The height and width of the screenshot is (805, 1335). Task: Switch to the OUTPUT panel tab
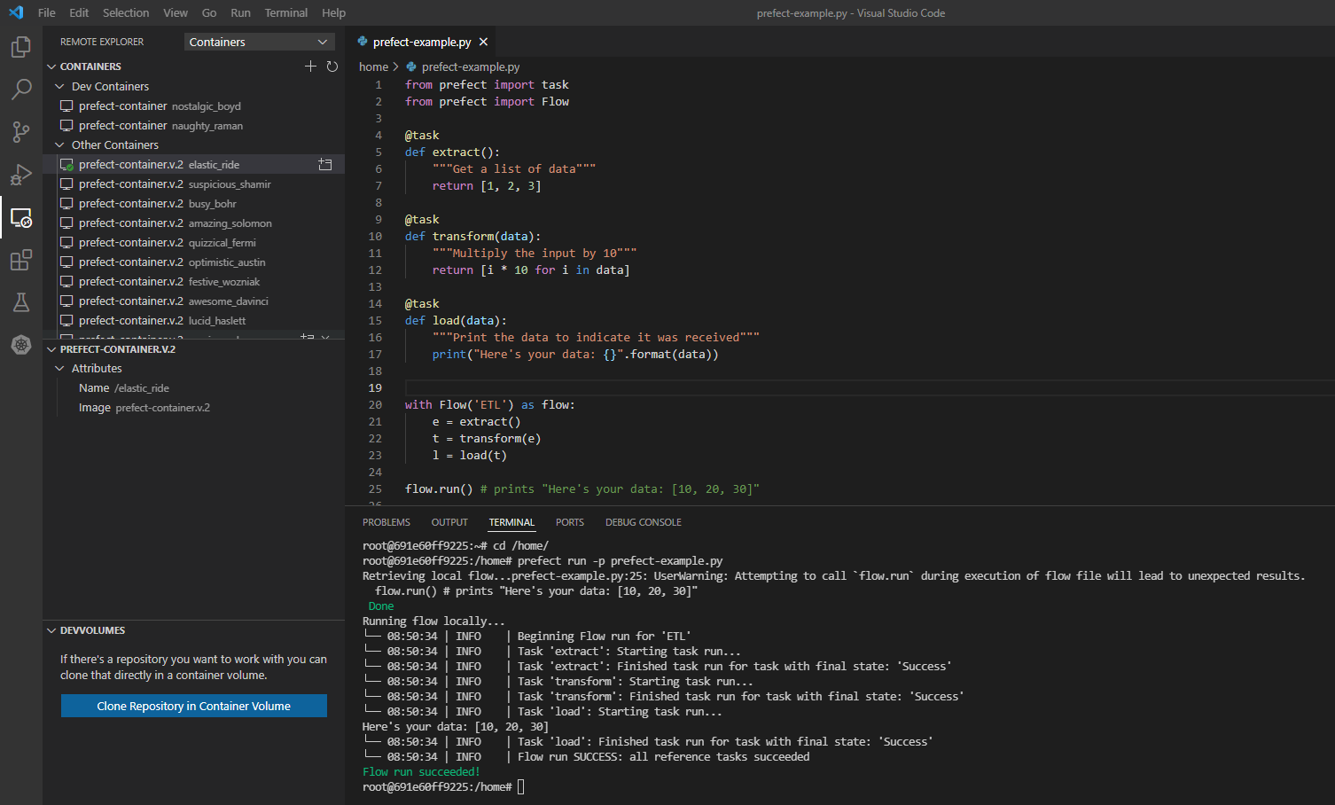pyautogui.click(x=449, y=522)
